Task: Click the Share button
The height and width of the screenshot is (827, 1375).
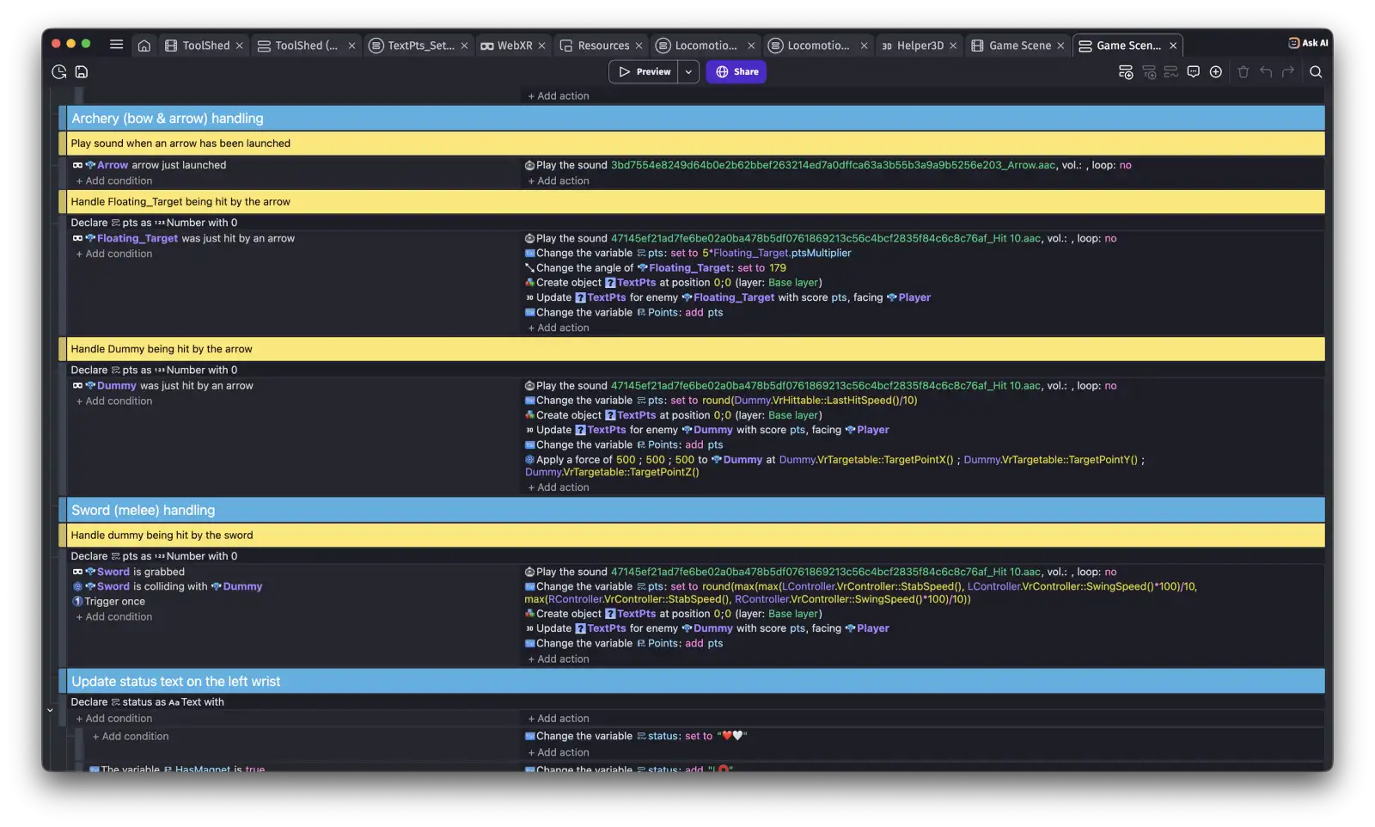Action: [x=736, y=72]
